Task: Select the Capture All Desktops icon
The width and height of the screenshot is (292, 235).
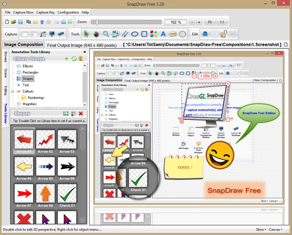Action: pos(61,34)
